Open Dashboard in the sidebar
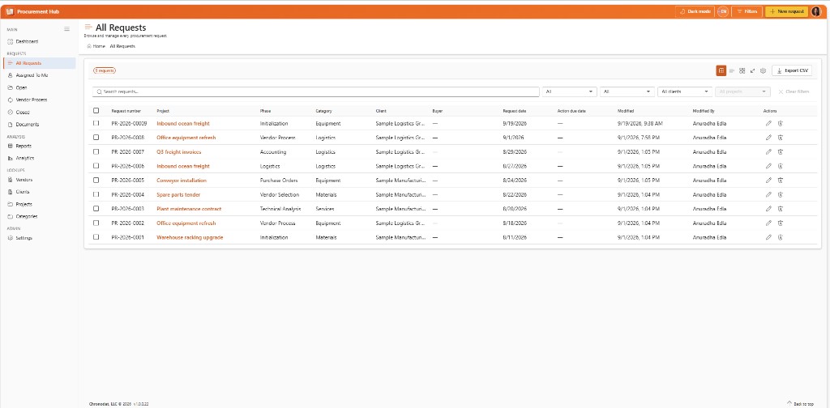830x408 pixels. click(x=39, y=41)
